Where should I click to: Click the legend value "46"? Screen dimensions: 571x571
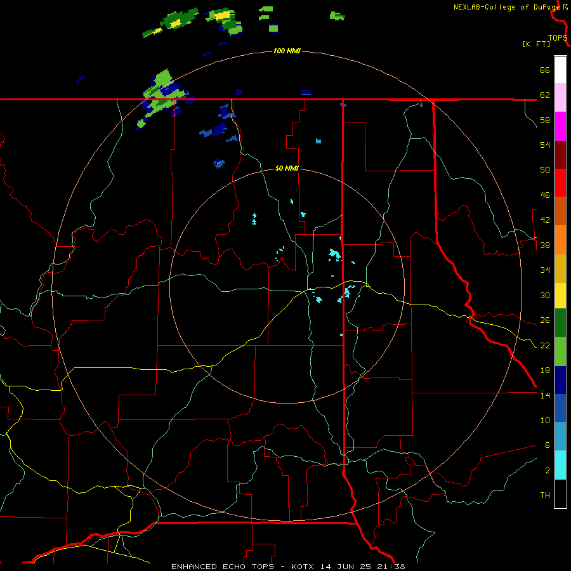545,195
